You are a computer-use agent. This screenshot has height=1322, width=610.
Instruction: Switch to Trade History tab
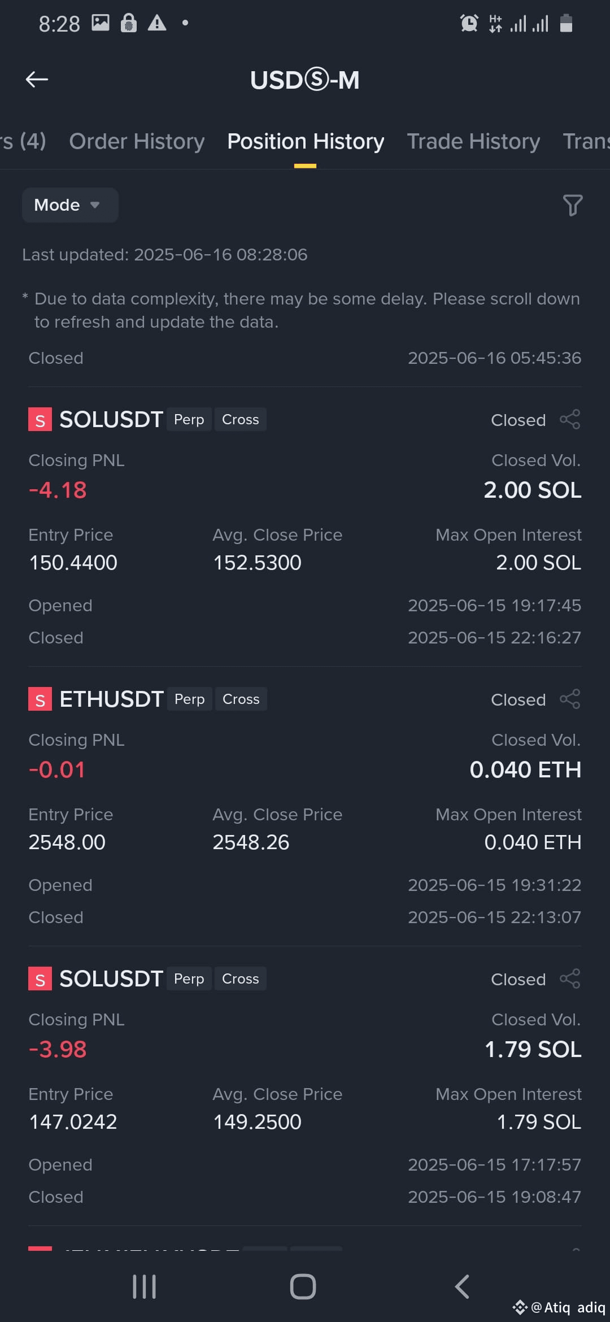(473, 141)
